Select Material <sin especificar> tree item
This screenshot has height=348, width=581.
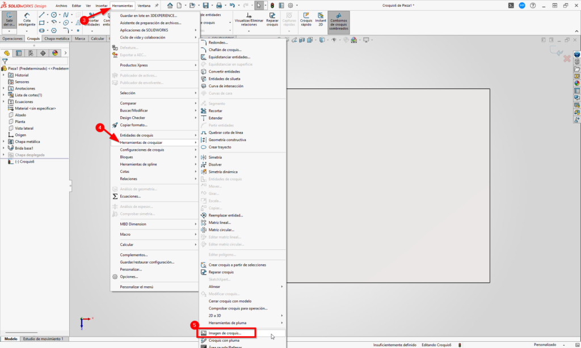[35, 108]
